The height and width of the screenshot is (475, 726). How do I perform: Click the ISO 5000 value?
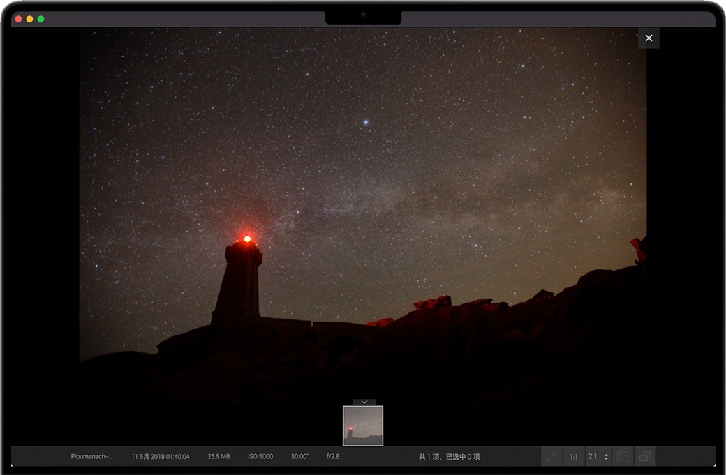[260, 457]
